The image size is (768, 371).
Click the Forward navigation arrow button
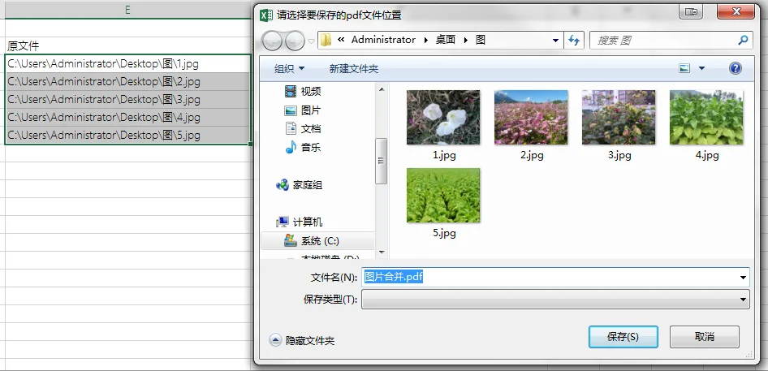(295, 41)
